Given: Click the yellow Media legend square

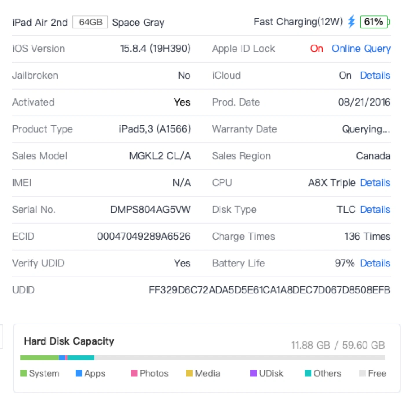Looking at the screenshot, I should click(189, 373).
